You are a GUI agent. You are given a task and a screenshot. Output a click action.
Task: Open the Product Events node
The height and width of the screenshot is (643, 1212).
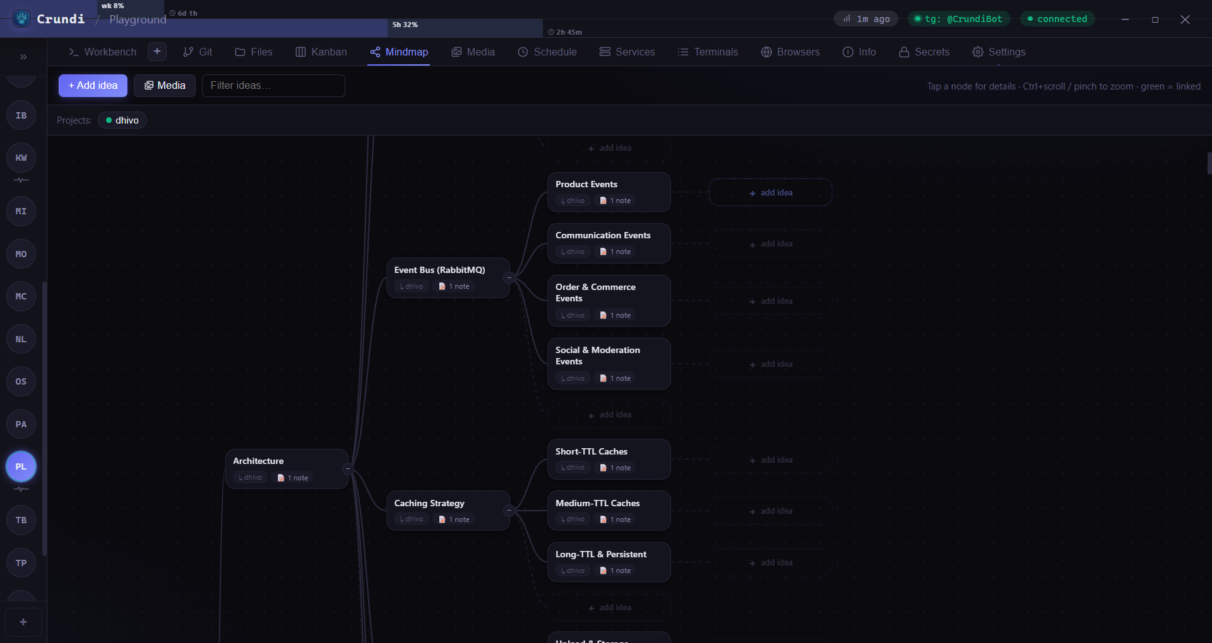pyautogui.click(x=609, y=192)
